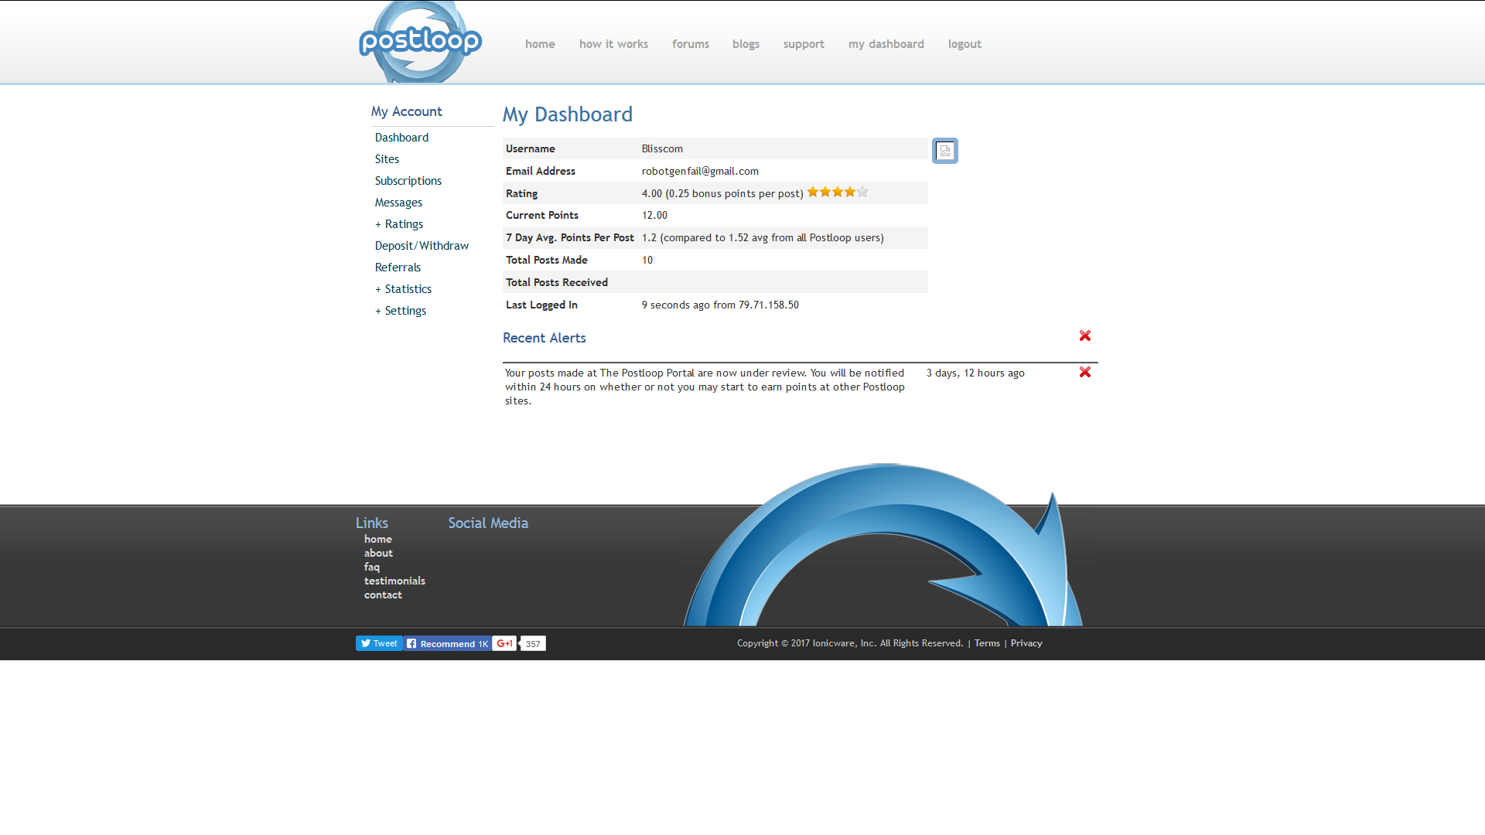Click the 7 Day Avg. Points value
1485x835 pixels.
point(763,237)
